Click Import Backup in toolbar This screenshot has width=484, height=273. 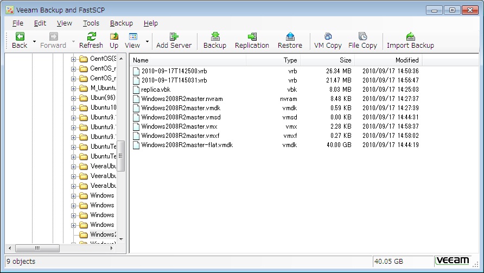point(410,41)
